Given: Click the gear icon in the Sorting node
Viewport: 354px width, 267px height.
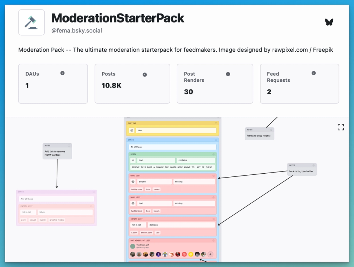Looking at the screenshot, I should click(132, 130).
